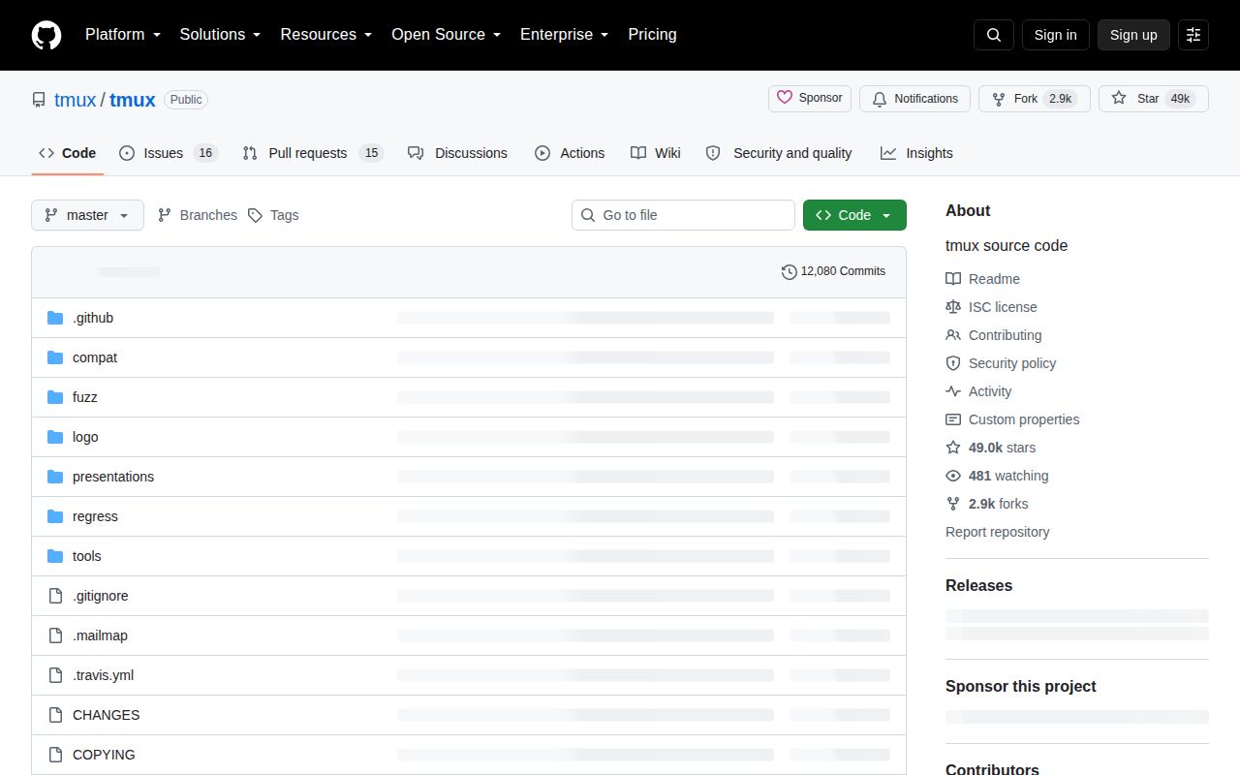This screenshot has width=1240, height=775.
Task: View the 12,080 Commits history
Action: tap(833, 271)
